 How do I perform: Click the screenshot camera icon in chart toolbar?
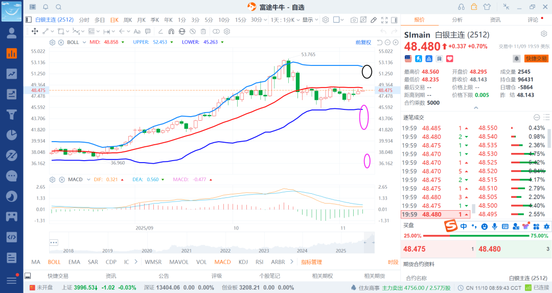point(354,20)
